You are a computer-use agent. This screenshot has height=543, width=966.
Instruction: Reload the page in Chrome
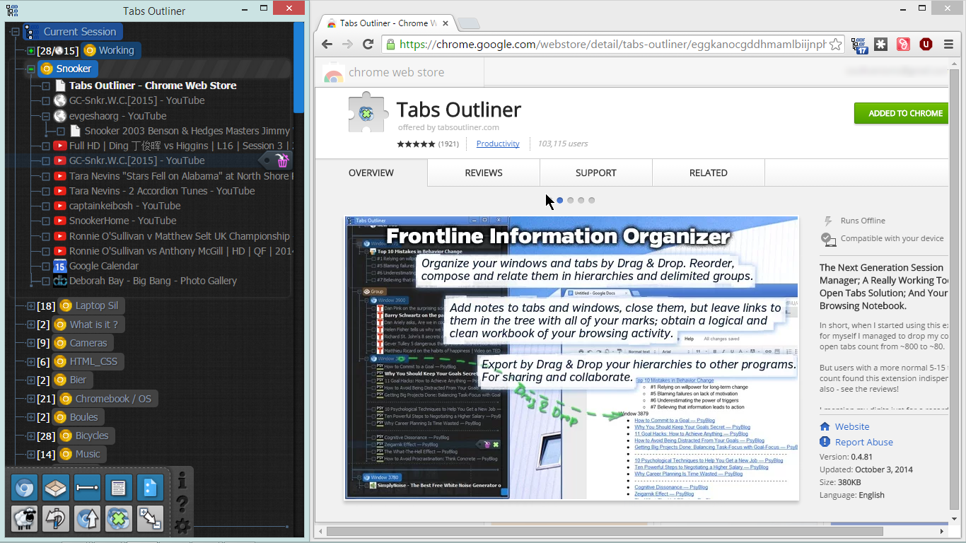tap(368, 44)
